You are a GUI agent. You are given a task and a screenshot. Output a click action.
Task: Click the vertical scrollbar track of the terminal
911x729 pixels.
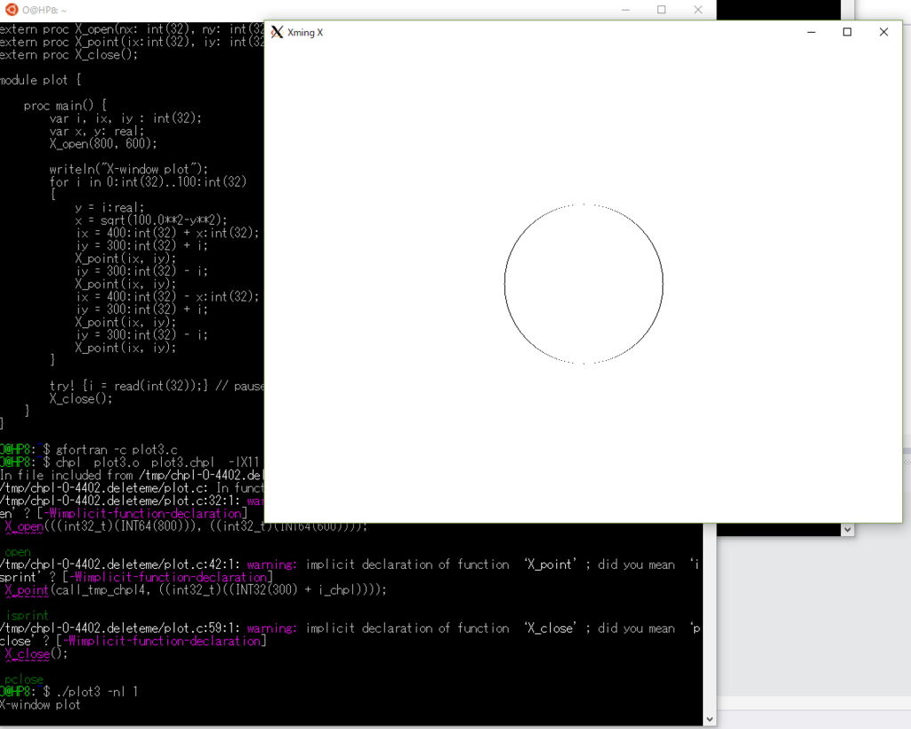(x=709, y=622)
